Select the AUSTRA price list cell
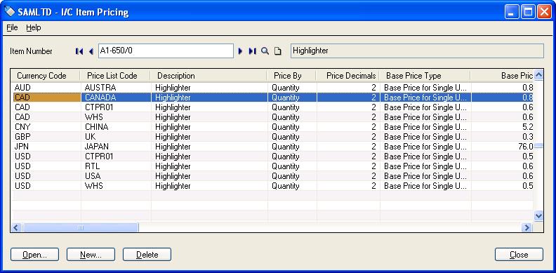 (x=117, y=88)
